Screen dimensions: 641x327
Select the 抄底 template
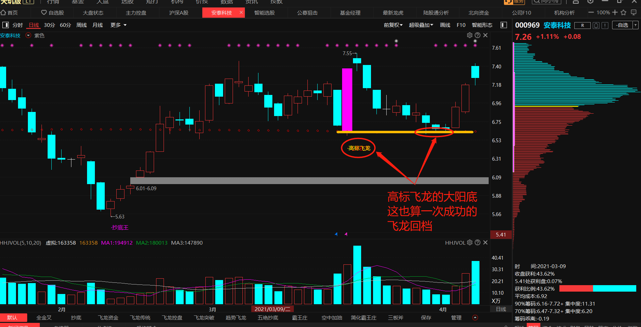click(x=76, y=317)
